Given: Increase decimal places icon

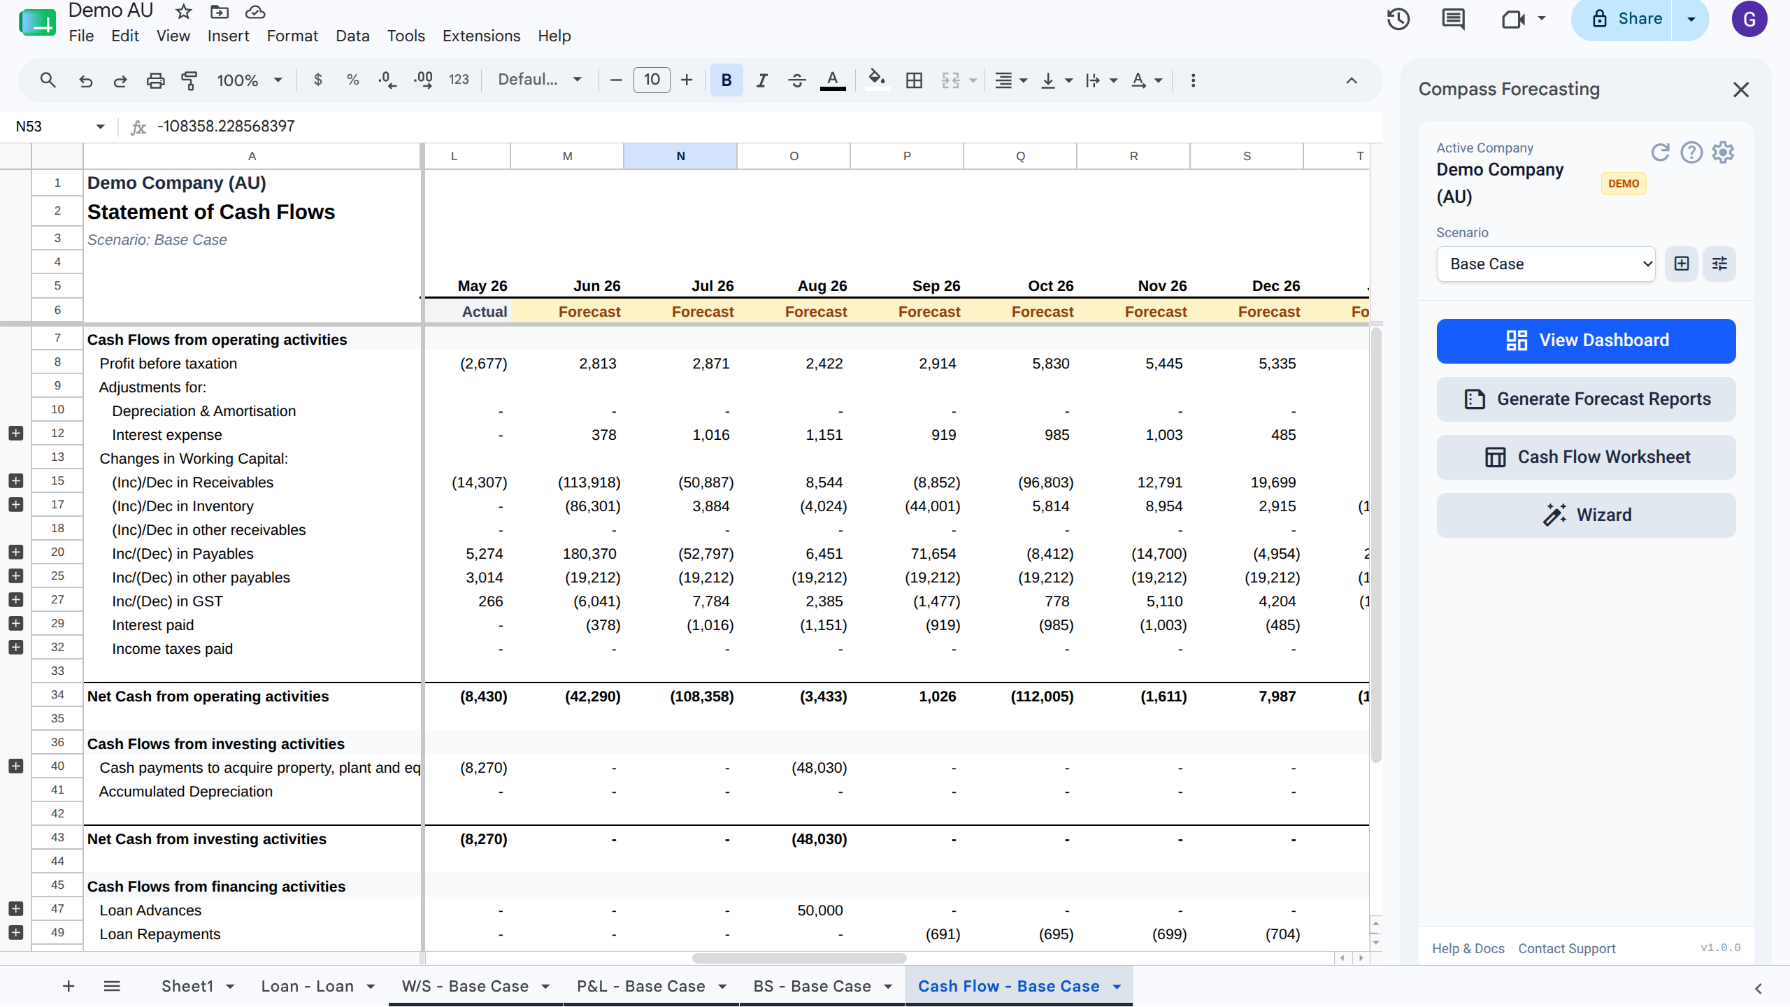Looking at the screenshot, I should 423,80.
